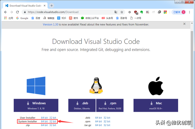
Task: Download Windows .zip 64 bit
Action: [x=44, y=125]
